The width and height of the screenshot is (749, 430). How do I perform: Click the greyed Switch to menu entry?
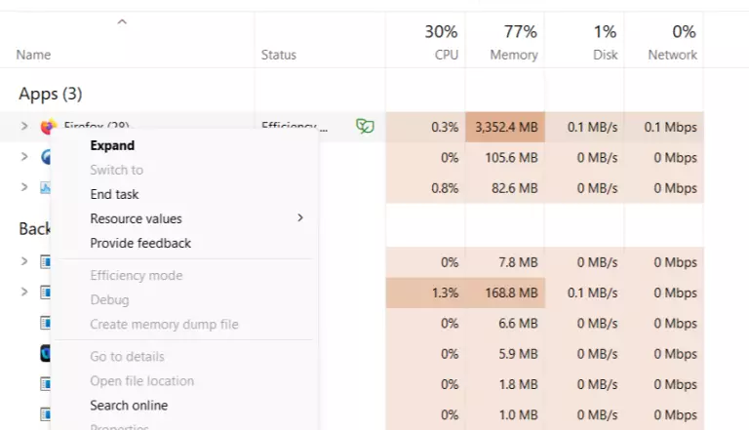pos(117,170)
